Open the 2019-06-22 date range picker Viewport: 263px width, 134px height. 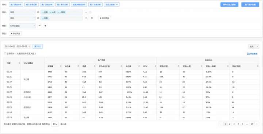[18, 46]
